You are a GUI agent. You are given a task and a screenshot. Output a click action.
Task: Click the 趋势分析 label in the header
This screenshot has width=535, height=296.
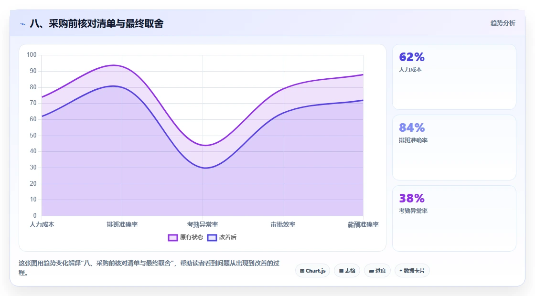503,23
